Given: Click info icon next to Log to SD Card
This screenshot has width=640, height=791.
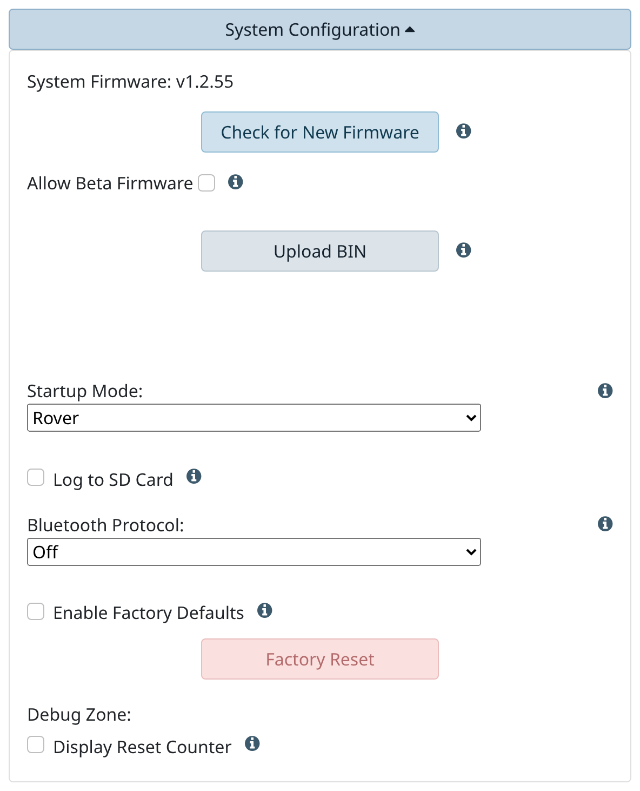Looking at the screenshot, I should coord(194,476).
